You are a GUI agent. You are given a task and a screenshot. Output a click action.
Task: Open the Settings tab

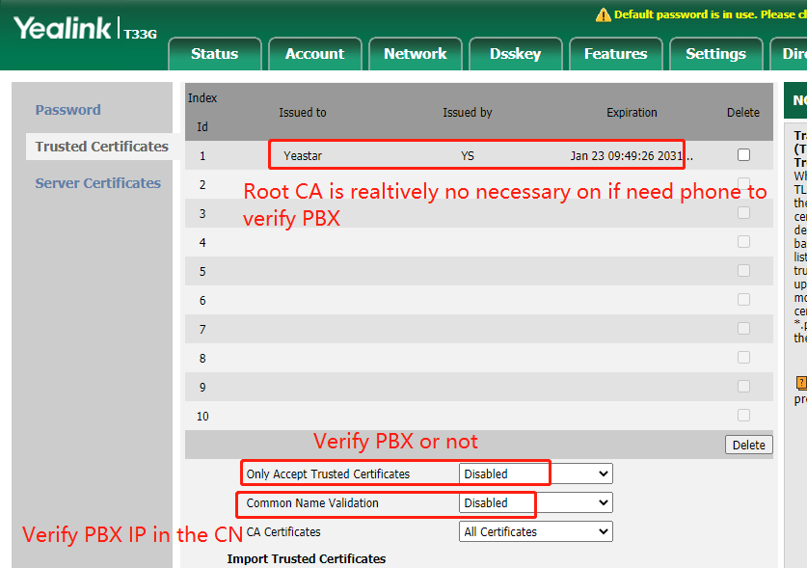tap(716, 54)
